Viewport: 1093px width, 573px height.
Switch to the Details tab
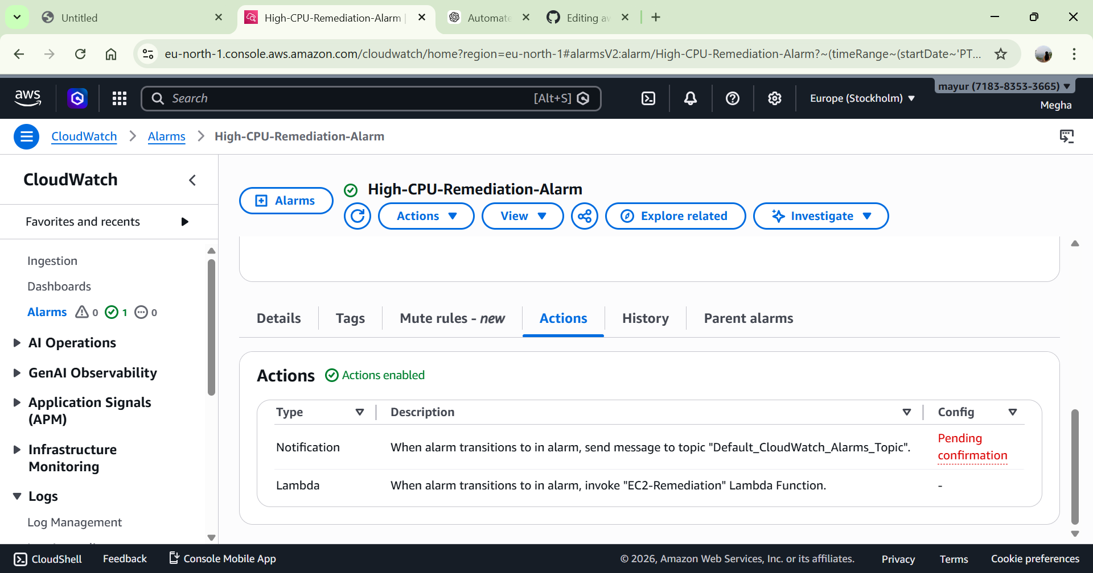pos(278,318)
